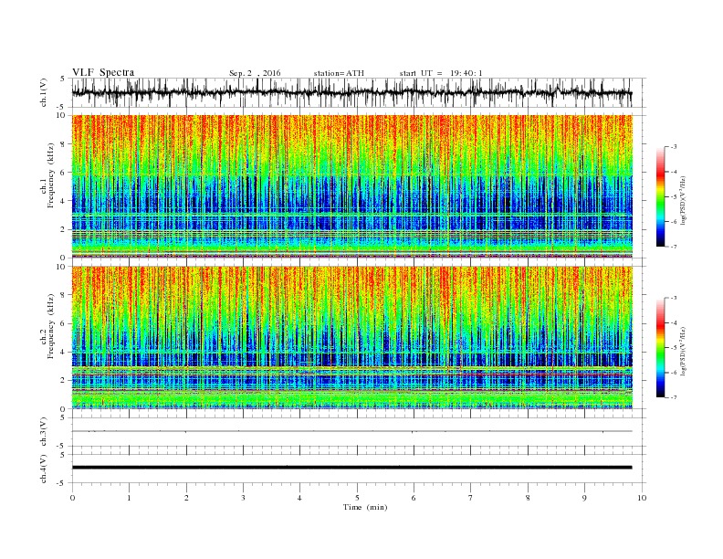723x559 pixels.
Task: Click the ch.3(V) axis label
Action: click(x=44, y=432)
